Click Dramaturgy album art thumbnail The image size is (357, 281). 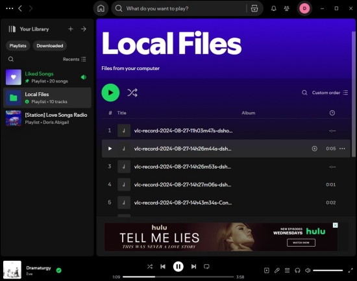coord(12,270)
